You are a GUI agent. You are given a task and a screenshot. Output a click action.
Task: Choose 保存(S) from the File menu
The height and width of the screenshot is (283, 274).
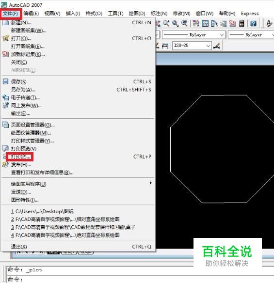[x=77, y=81]
